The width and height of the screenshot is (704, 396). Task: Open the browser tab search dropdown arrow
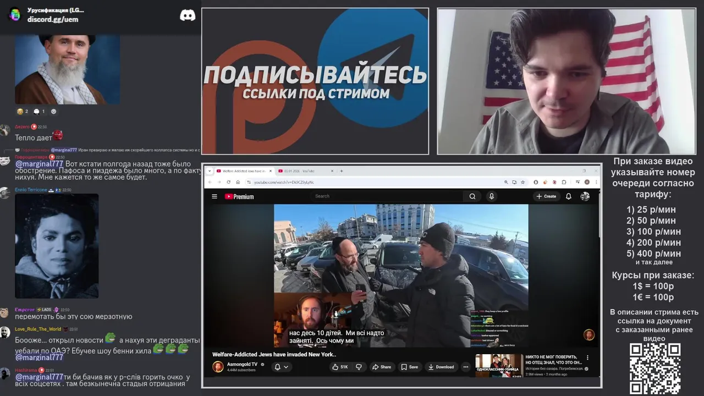(210, 171)
